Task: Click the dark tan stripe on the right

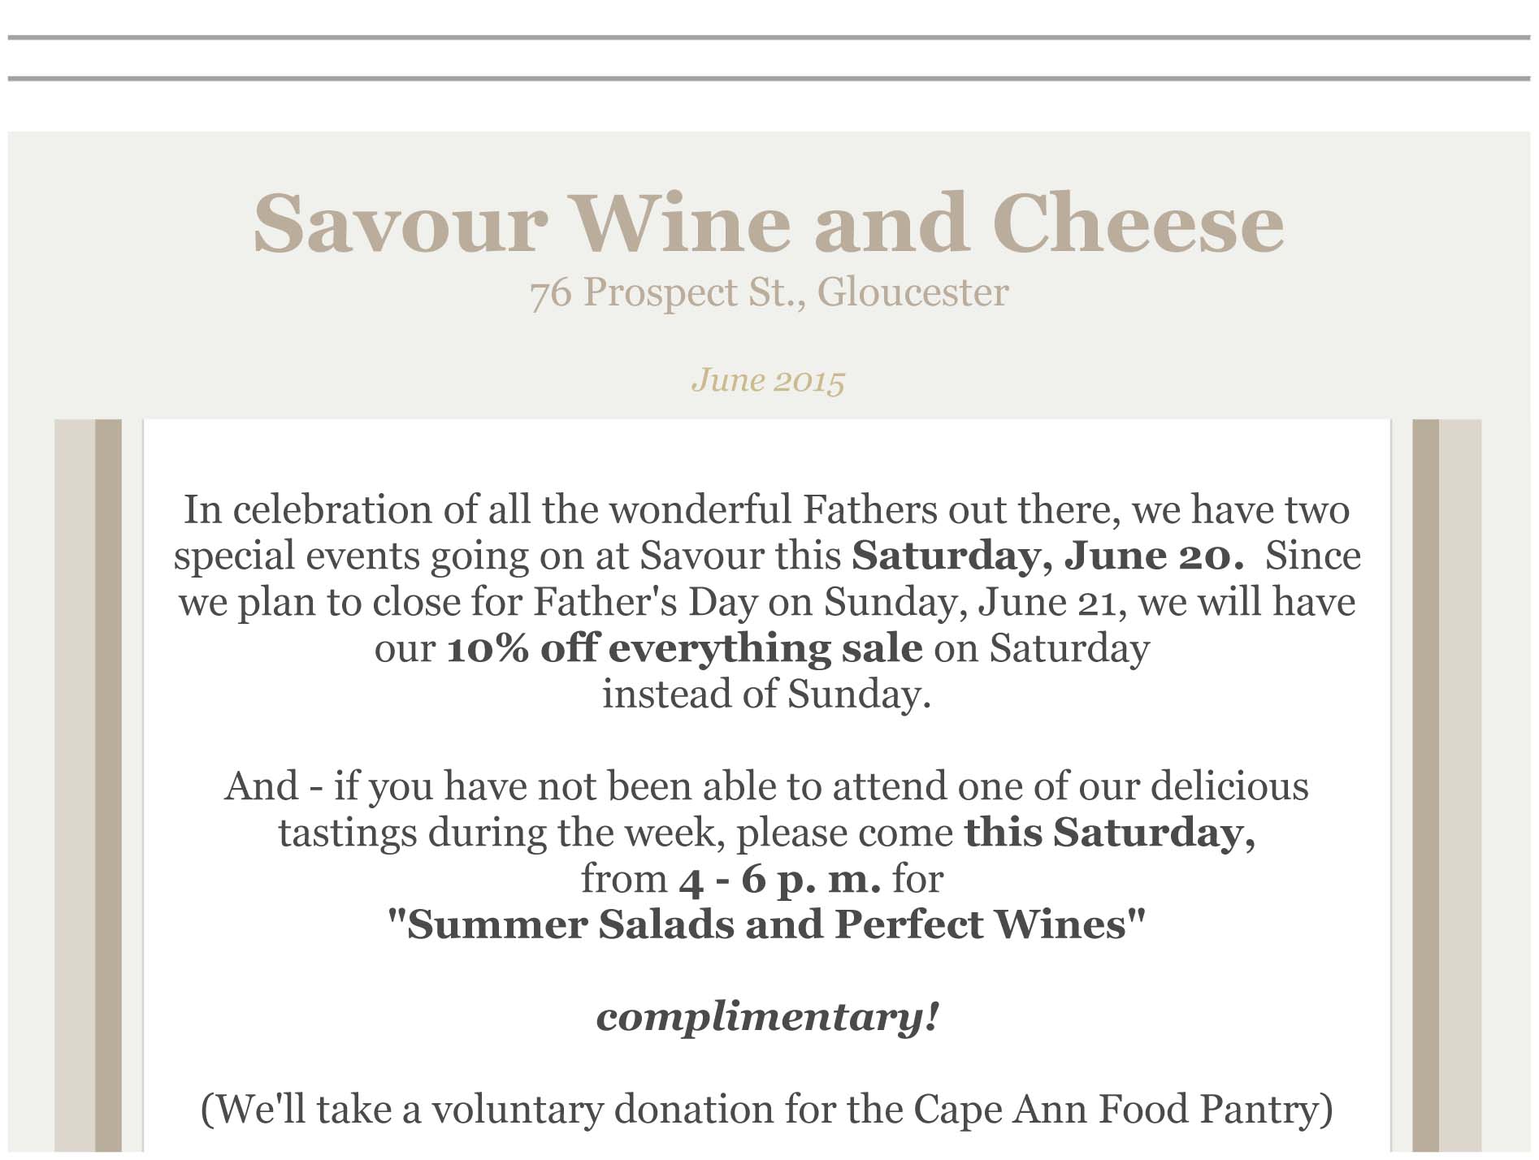Action: click(x=1426, y=780)
